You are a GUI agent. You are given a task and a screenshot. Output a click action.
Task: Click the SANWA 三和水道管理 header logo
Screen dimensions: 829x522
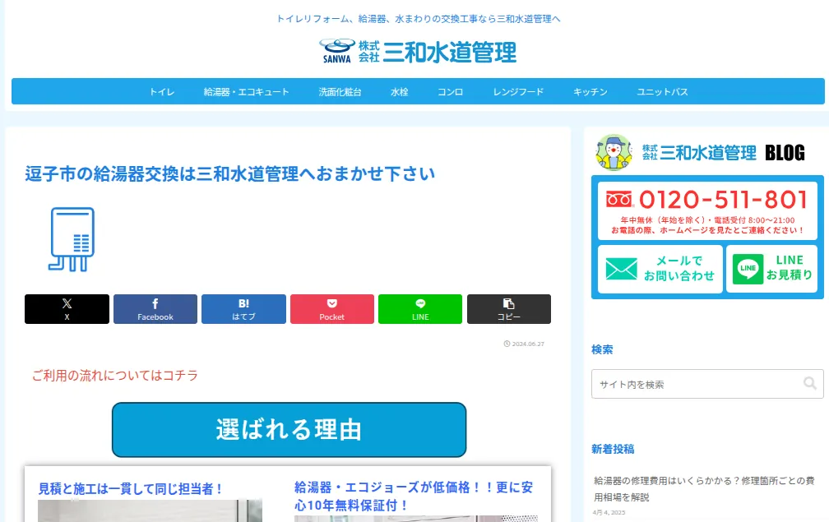pos(418,51)
